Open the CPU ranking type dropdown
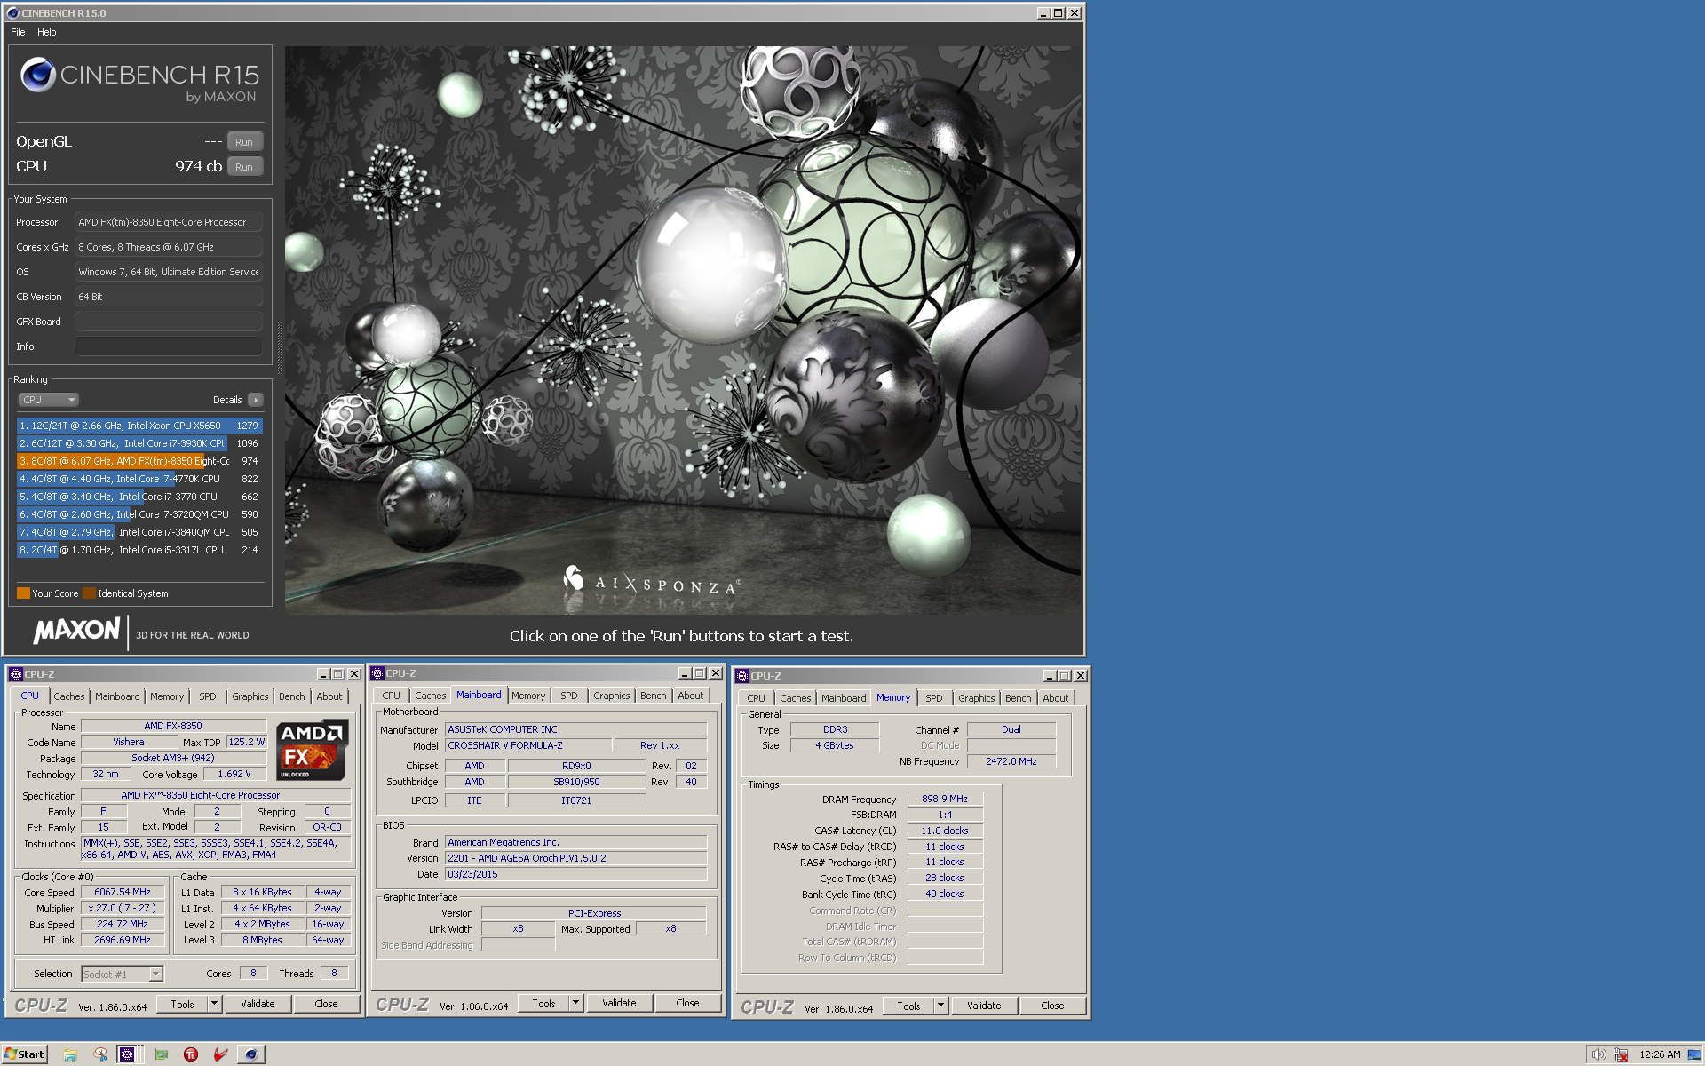This screenshot has width=1705, height=1066. click(49, 400)
